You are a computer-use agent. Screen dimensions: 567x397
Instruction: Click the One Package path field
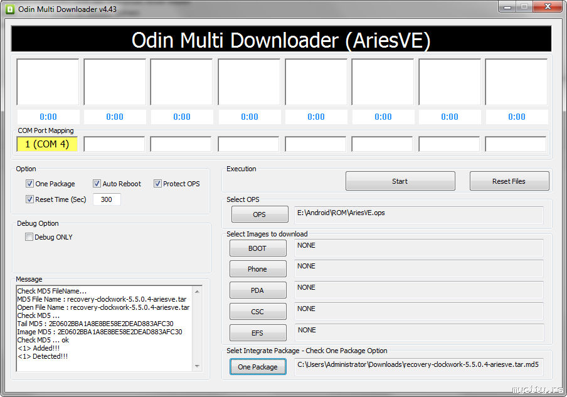(x=419, y=367)
